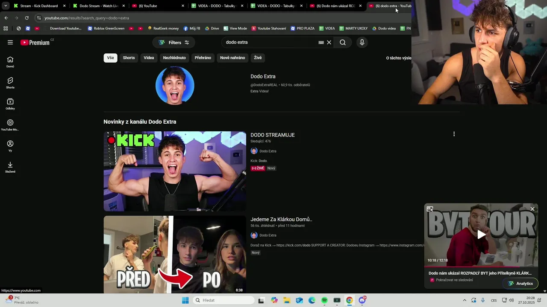Click miniplayer video title text
Image resolution: width=547 pixels, height=307 pixels.
click(480, 273)
